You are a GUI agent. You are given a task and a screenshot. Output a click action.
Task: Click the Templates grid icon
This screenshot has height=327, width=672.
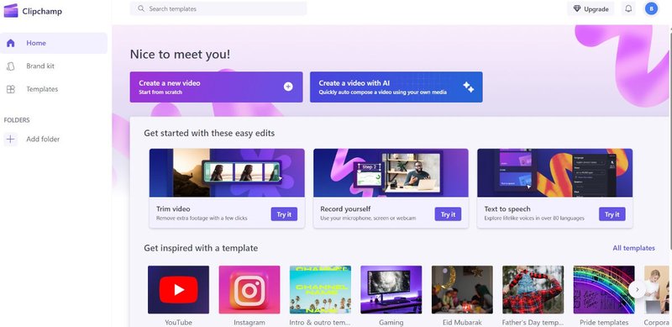[x=11, y=89]
